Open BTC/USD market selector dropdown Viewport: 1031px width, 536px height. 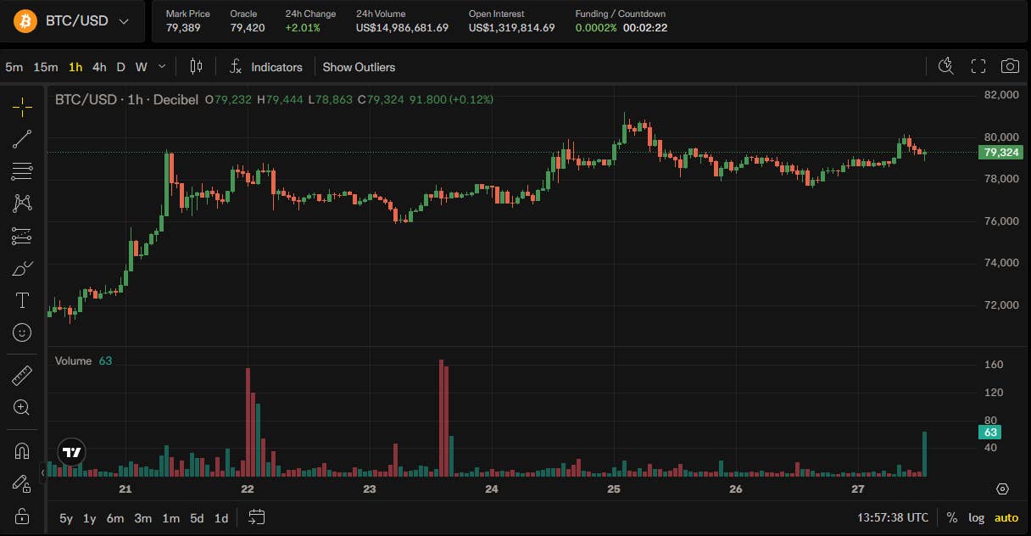70,21
